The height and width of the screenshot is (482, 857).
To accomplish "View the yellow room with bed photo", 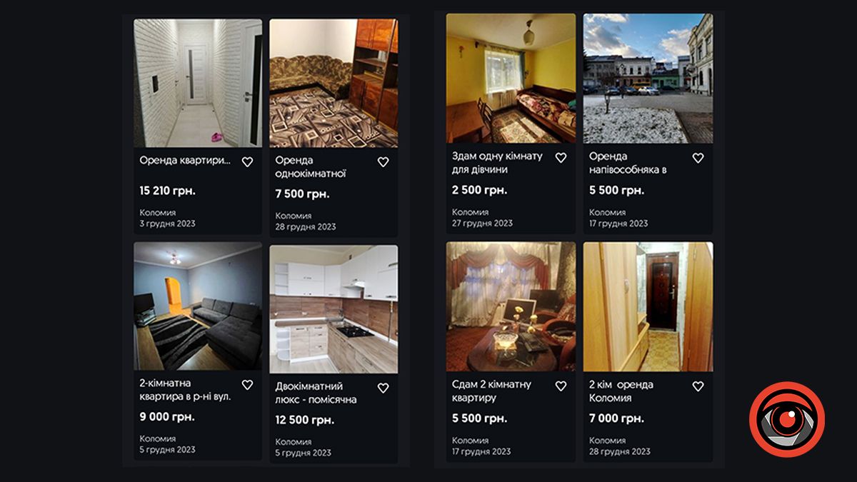I will point(511,79).
